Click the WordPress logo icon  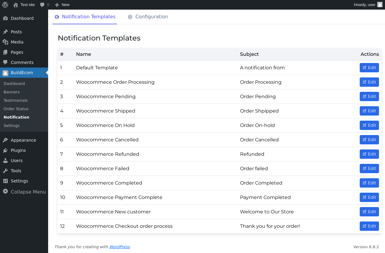[5, 5]
